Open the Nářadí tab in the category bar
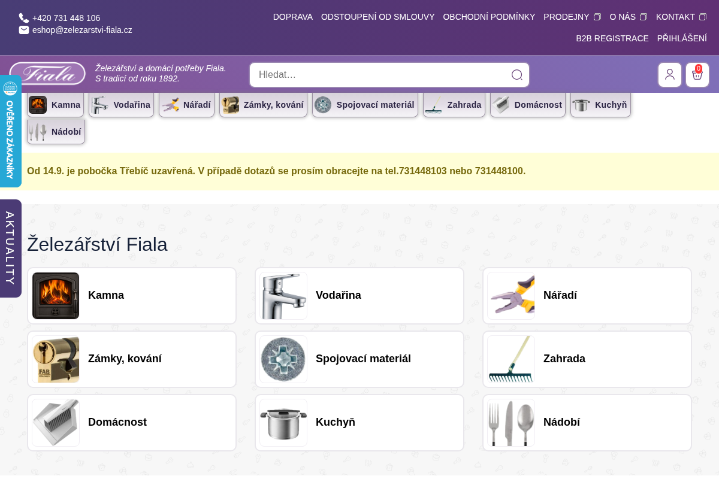Screen dimensions: 719x479 coord(186,105)
